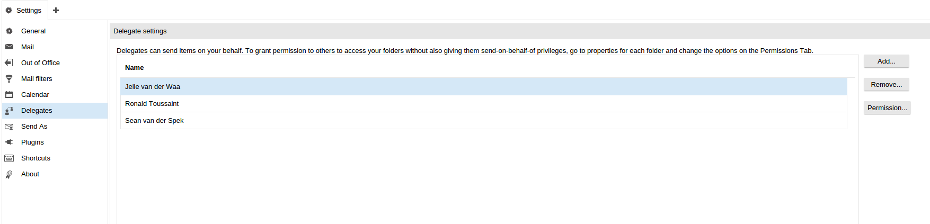Select delegate Sean van der Spek
930x224 pixels.
tap(484, 121)
